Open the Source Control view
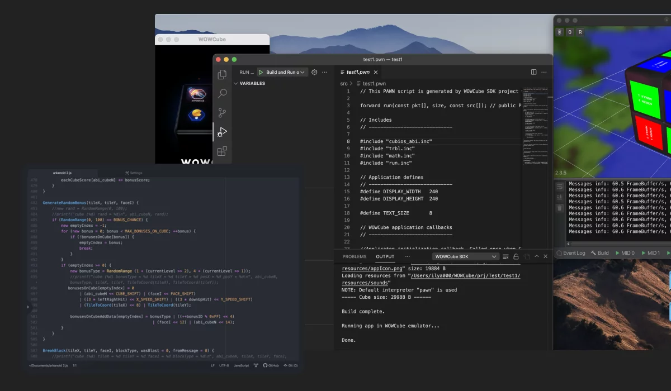This screenshot has height=391, width=671. (x=222, y=112)
